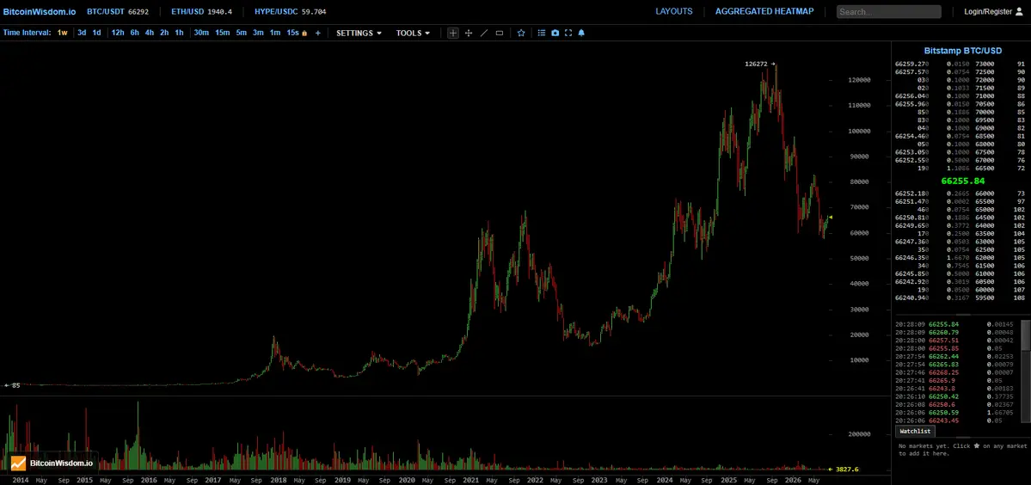
Task: Open the Watchlist tab
Action: tap(915, 431)
